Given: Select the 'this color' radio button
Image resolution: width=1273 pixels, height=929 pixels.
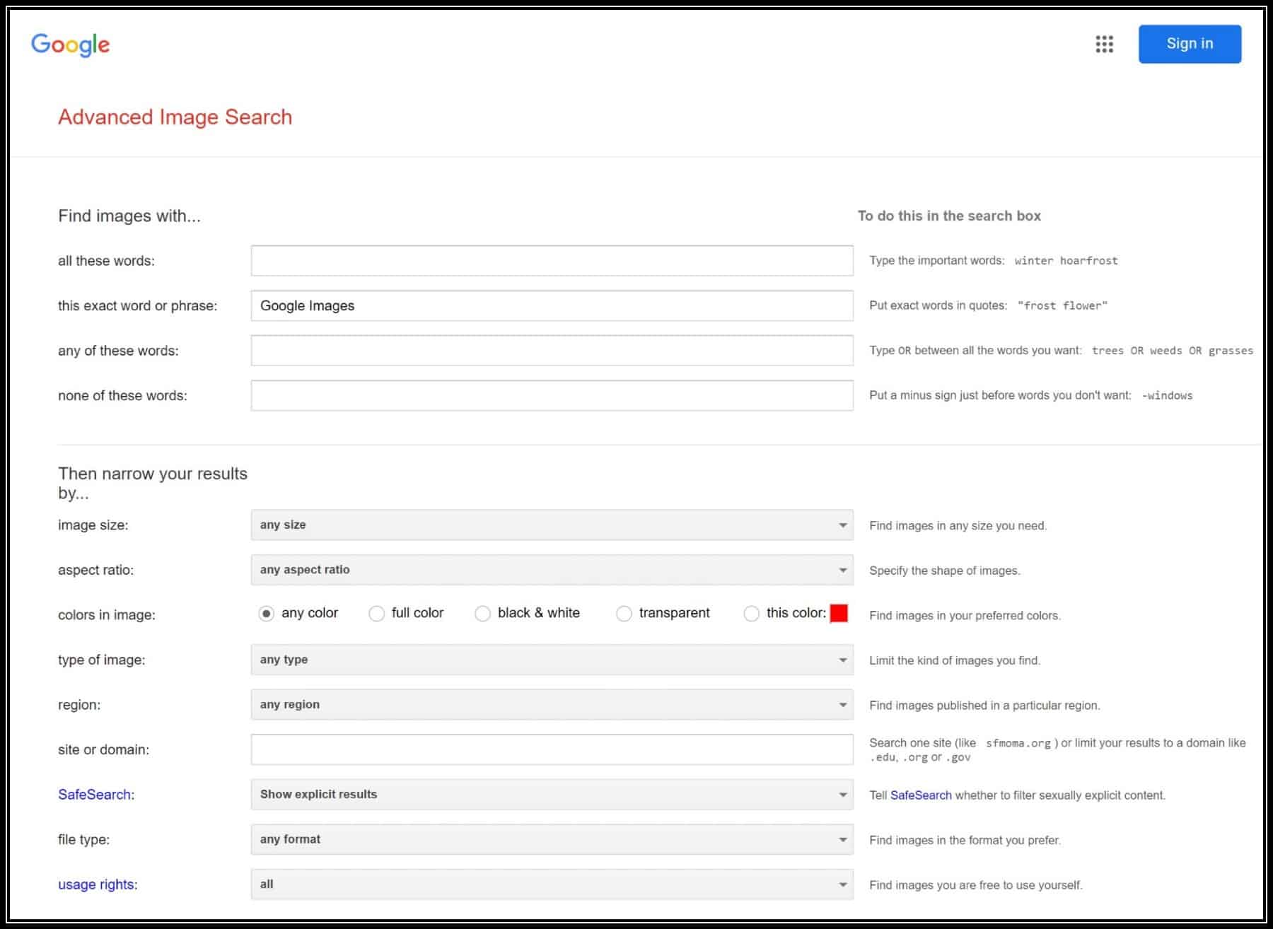Looking at the screenshot, I should (751, 614).
